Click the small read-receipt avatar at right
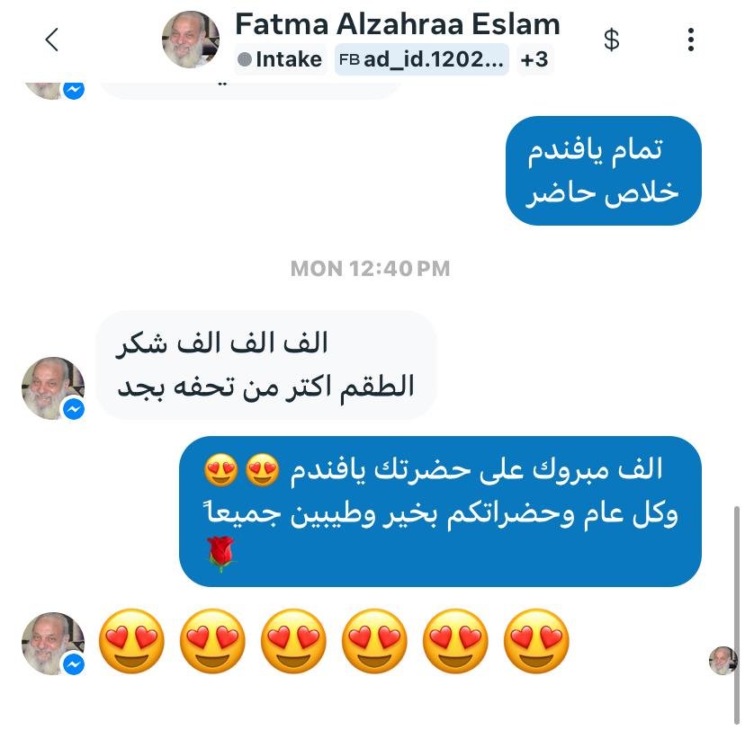Screen dimensions: 745x730 tap(723, 660)
